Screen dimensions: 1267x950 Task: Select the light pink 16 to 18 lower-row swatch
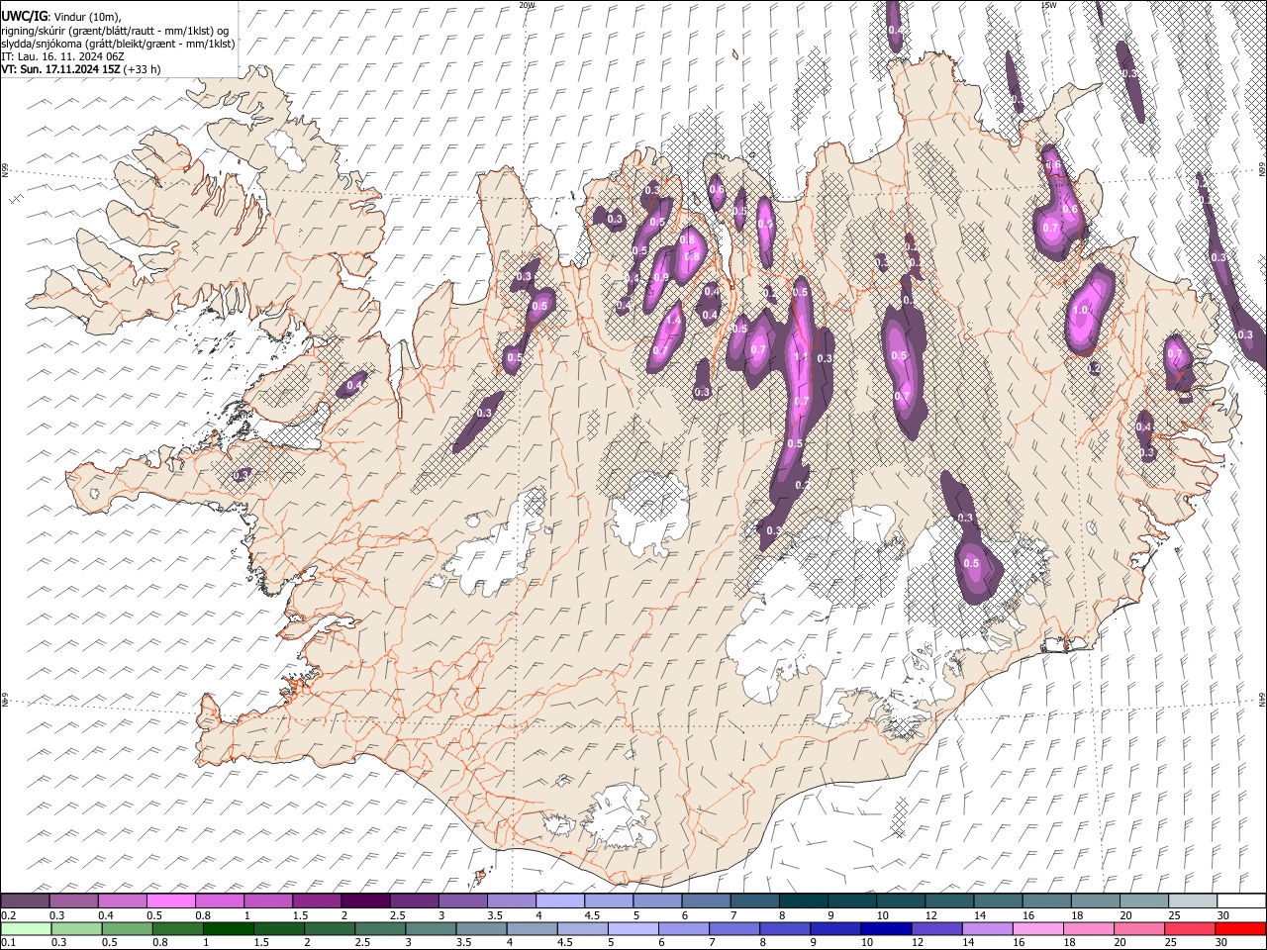[x=1038, y=928]
